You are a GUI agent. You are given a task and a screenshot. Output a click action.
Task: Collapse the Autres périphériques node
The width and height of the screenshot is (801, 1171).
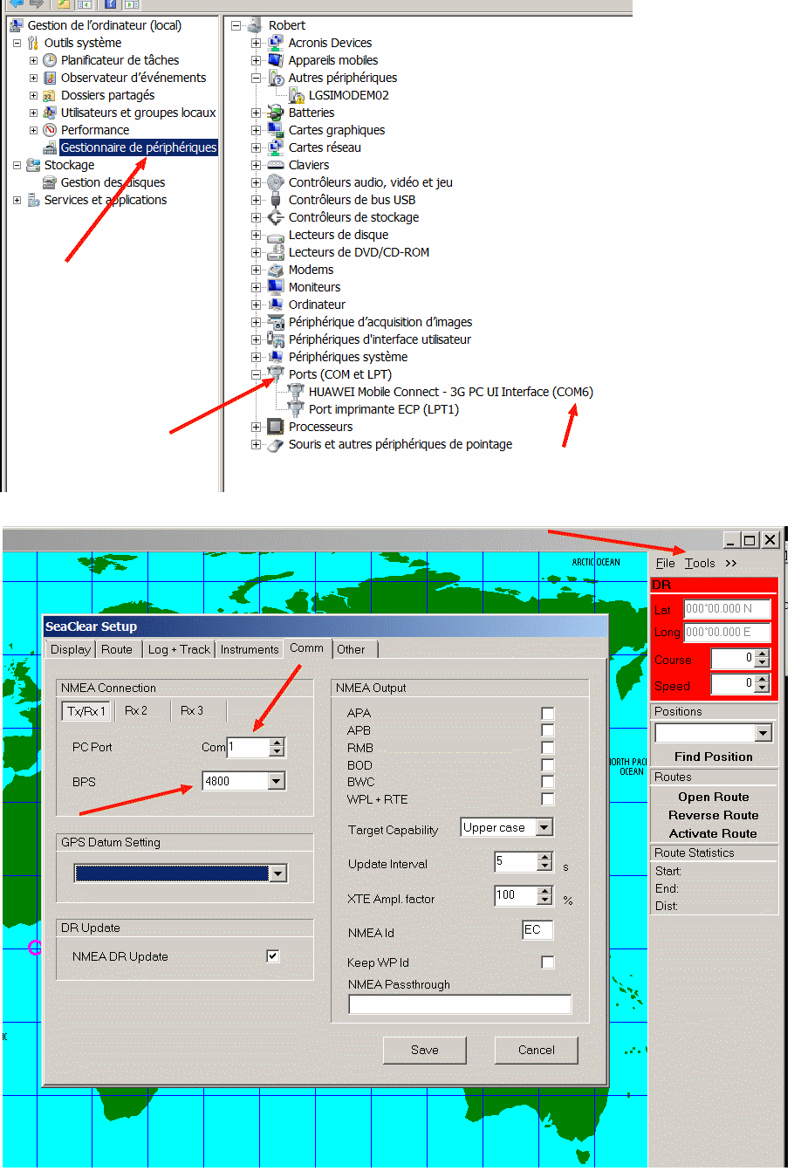point(257,78)
